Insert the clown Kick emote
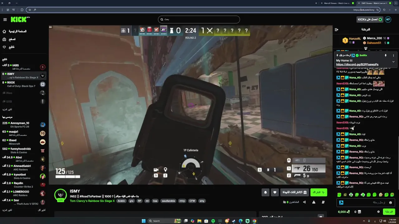Image resolution: width=399 pixels, height=224 pixels. (381, 195)
